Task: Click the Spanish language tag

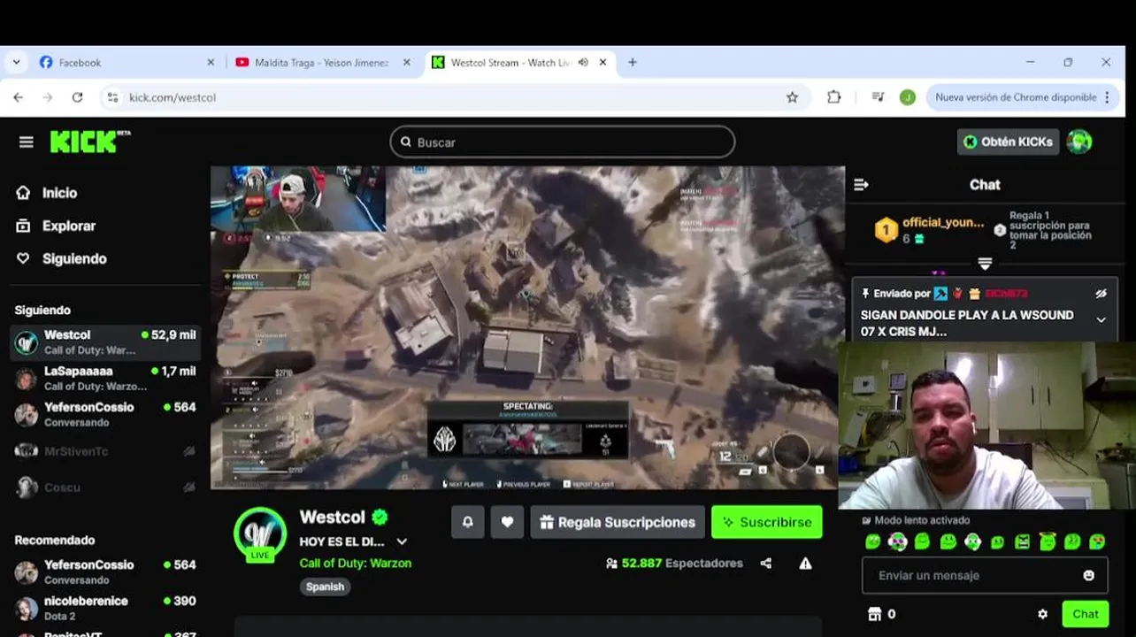Action: 325,587
